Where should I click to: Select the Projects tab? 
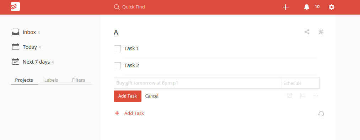point(24,80)
